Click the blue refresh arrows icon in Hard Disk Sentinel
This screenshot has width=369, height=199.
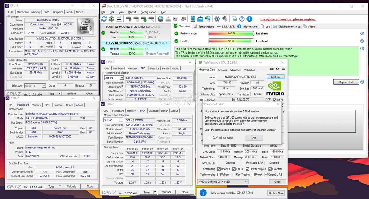coord(104,19)
